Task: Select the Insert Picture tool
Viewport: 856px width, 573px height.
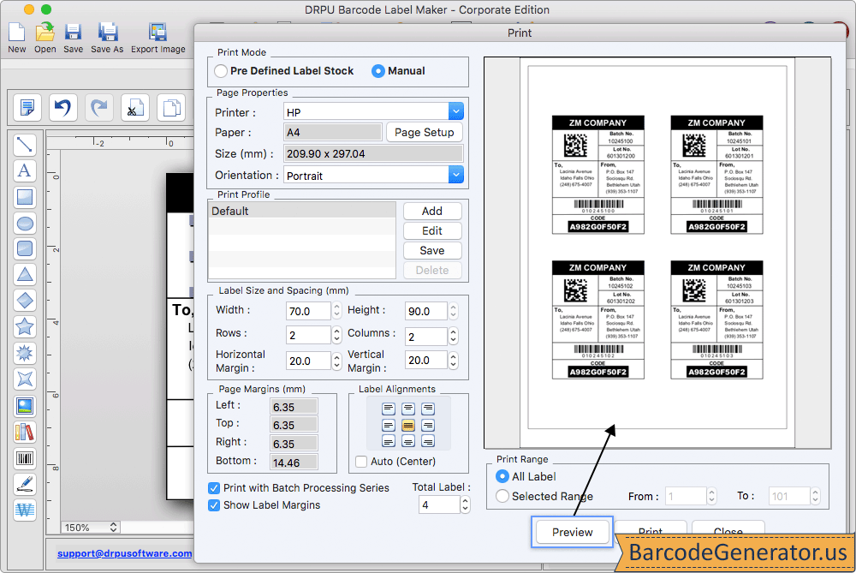Action: [25, 406]
